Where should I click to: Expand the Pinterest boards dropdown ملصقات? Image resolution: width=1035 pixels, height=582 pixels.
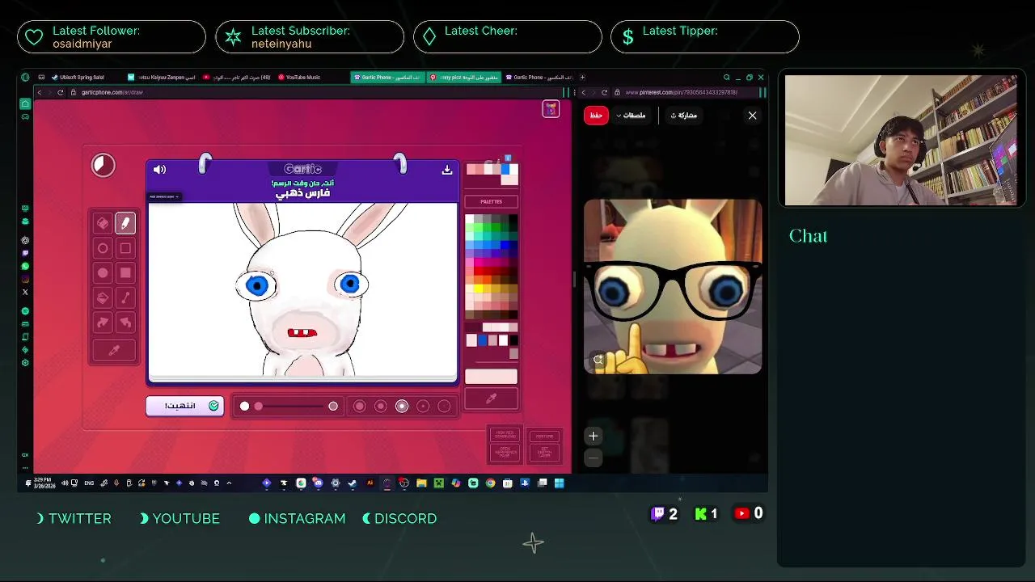631,116
